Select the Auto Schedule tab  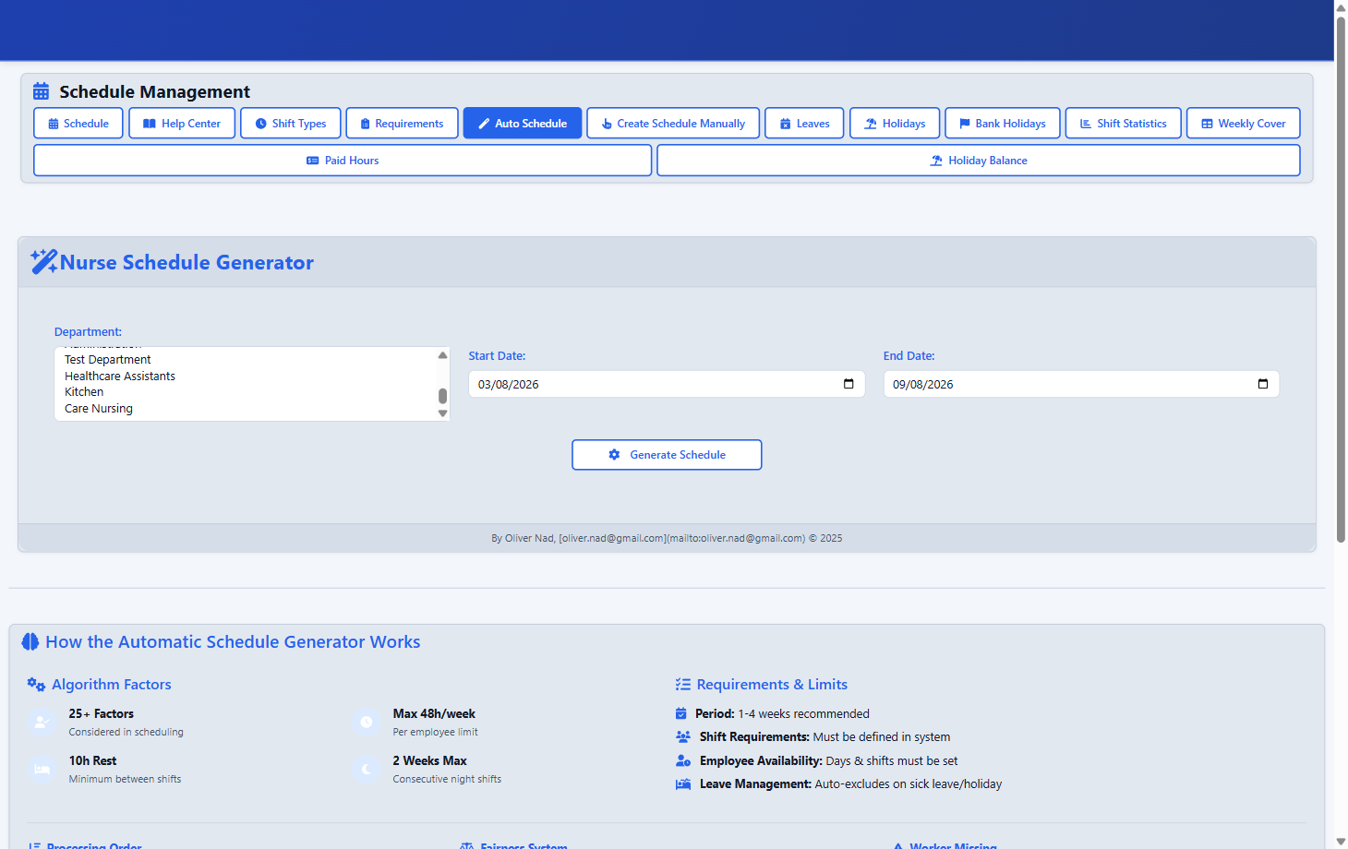pos(523,124)
